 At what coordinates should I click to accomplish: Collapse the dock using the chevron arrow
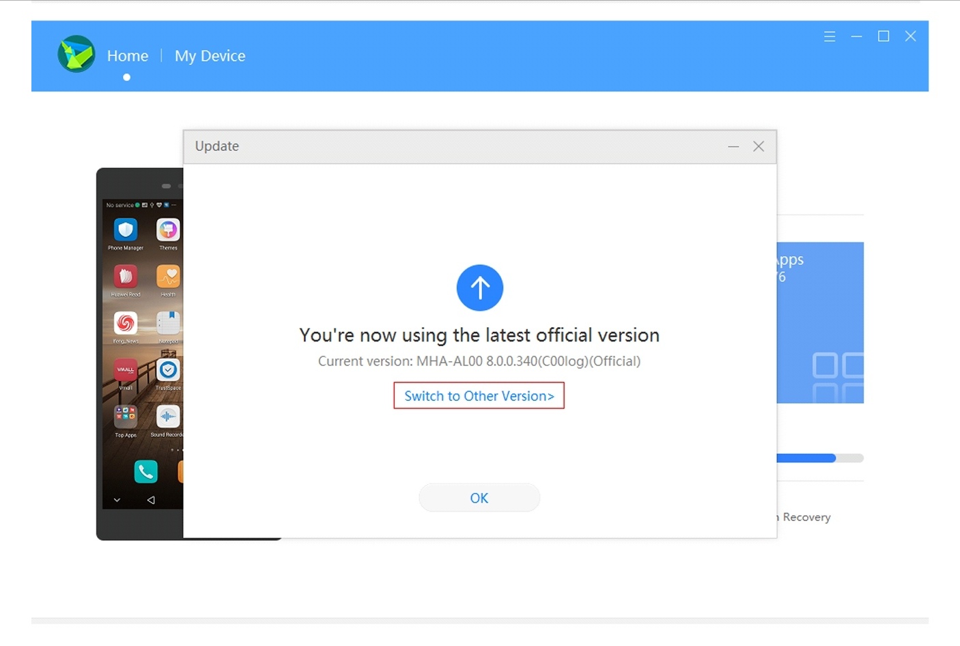[116, 500]
